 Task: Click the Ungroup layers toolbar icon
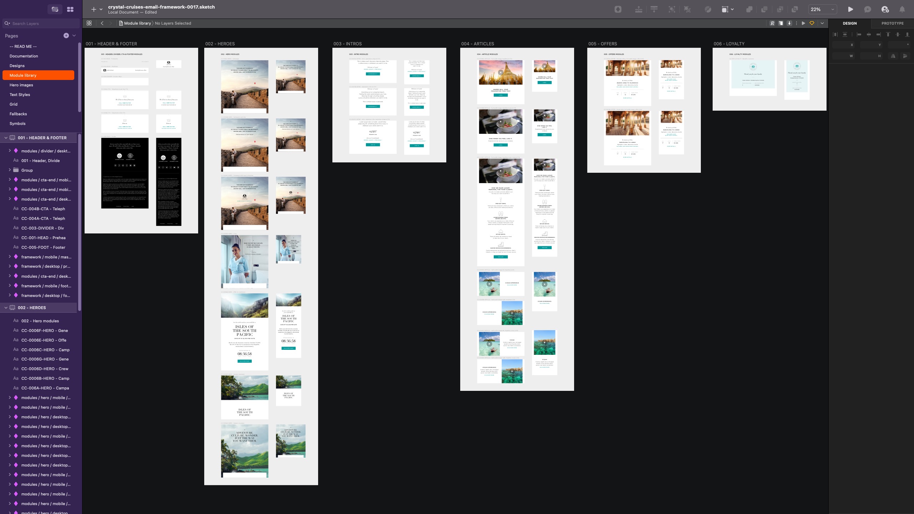click(x=687, y=9)
